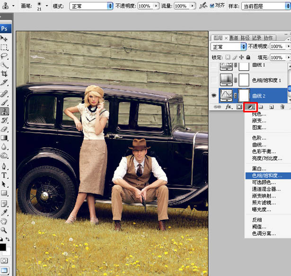The height and width of the screenshot is (276, 291).
Task: Select the Lasso tool
Action: 4,56
